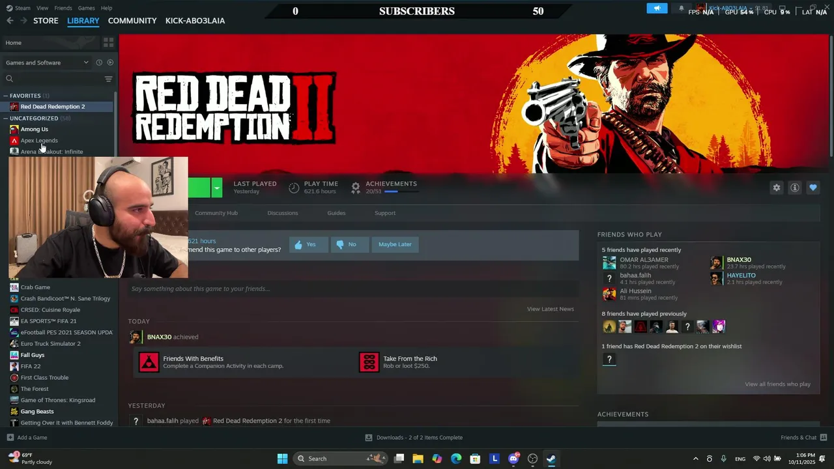Click Friends With Benefits achievement icon

(x=149, y=362)
